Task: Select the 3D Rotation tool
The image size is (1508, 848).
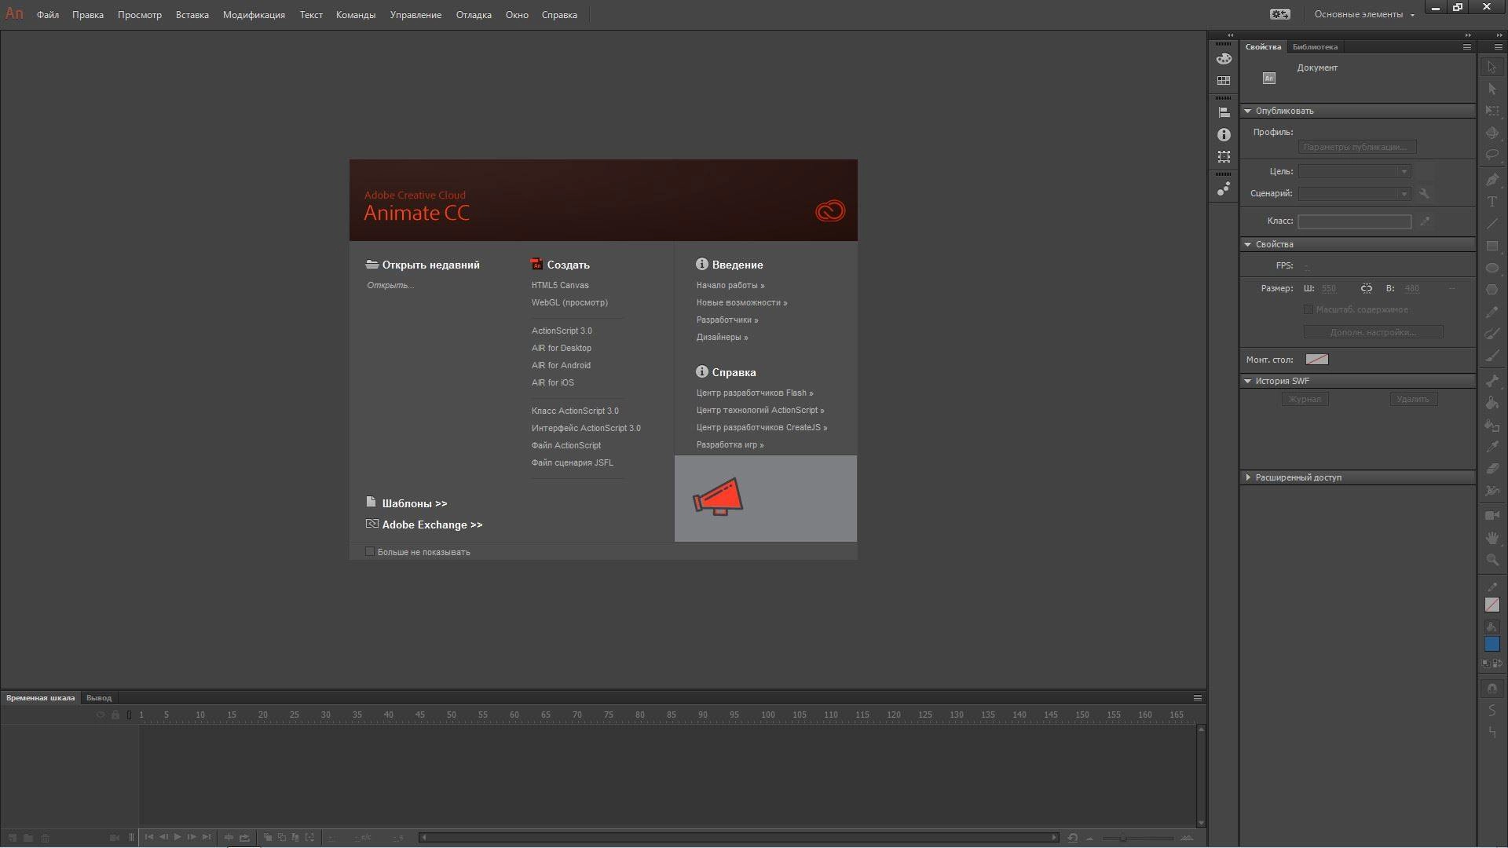Action: coord(1492,133)
